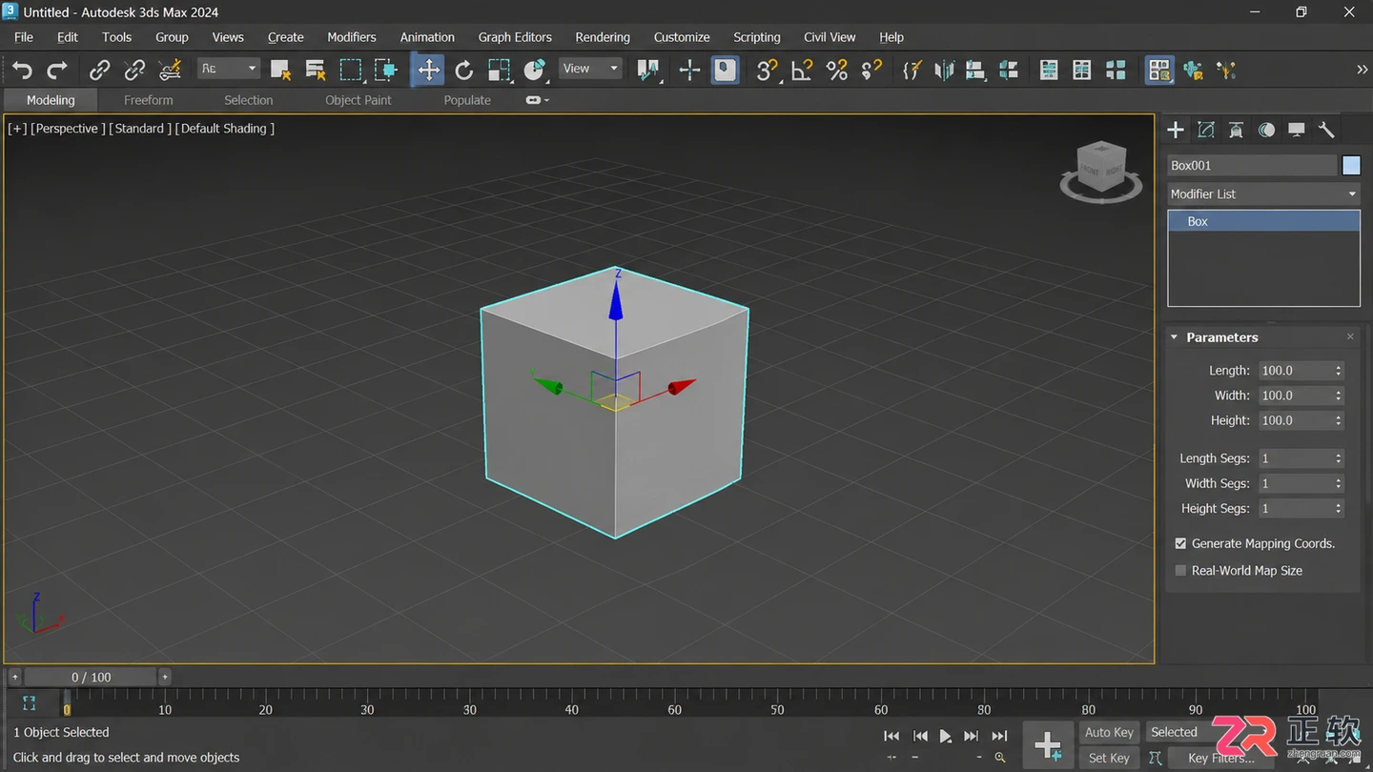Open the View reference coordinate system dropdown
The image size is (1373, 772).
click(x=590, y=69)
